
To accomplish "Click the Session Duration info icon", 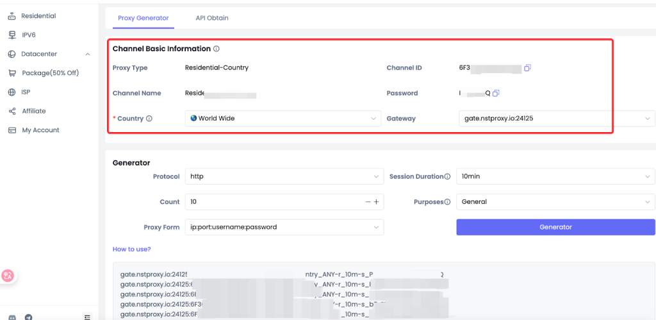I will [447, 176].
